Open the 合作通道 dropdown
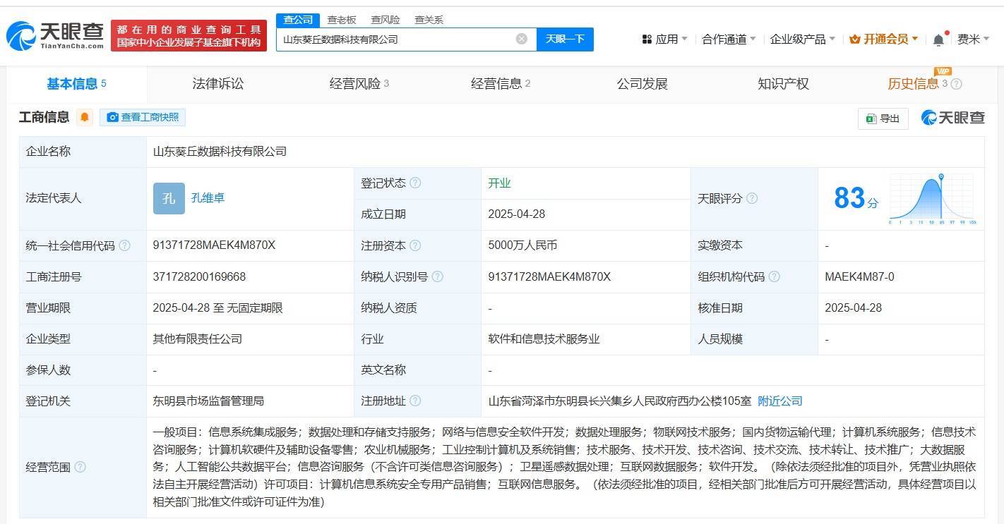The width and height of the screenshot is (1004, 524). [729, 39]
